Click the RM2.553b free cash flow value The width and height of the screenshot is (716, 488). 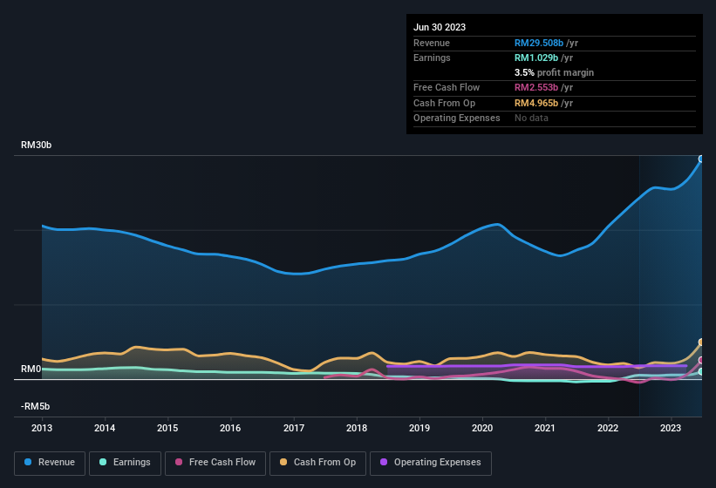(x=536, y=87)
